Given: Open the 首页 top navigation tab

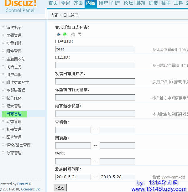Looking at the screenshot, I should tap(53, 3).
